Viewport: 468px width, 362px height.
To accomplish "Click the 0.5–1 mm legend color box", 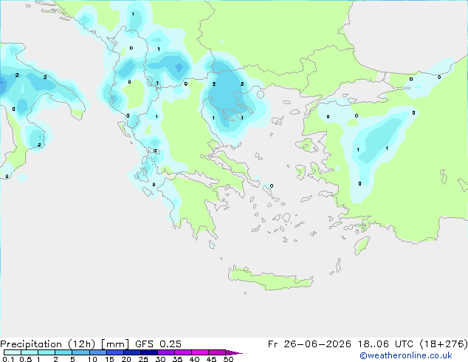I will point(30,352).
